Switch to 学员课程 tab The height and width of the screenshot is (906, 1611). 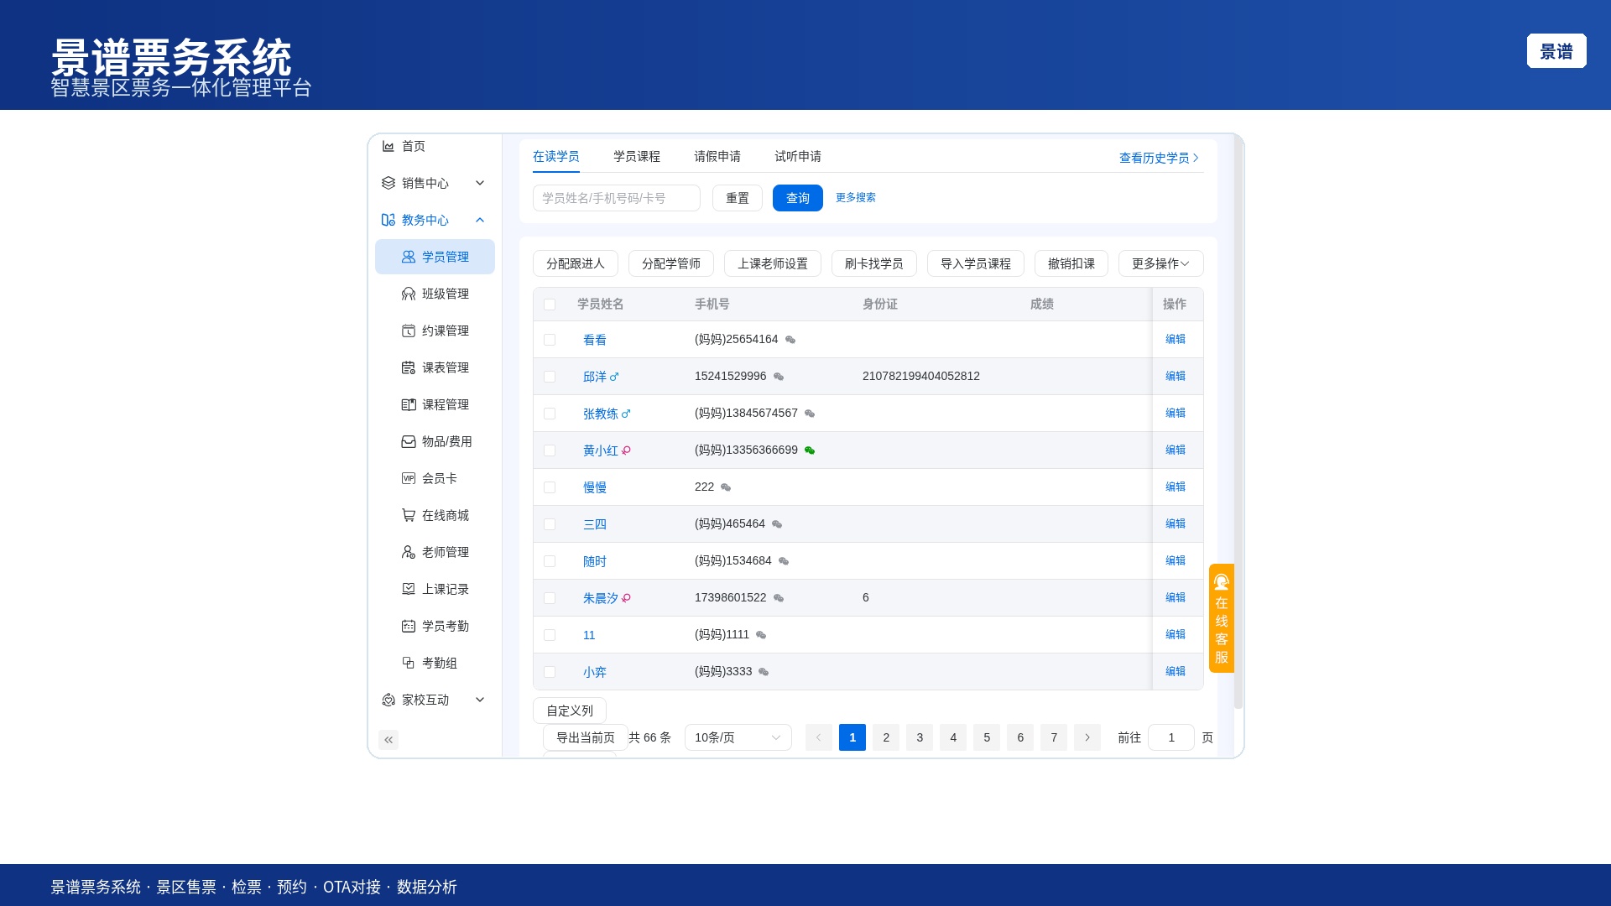[636, 157]
